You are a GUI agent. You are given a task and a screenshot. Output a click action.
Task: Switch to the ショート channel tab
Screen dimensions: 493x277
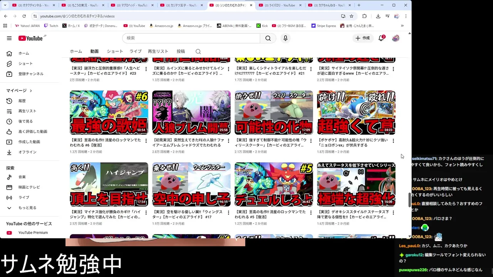click(x=115, y=52)
